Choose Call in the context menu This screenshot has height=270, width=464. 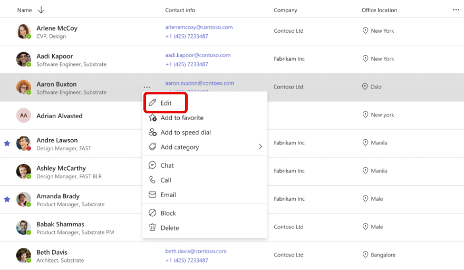coord(205,180)
